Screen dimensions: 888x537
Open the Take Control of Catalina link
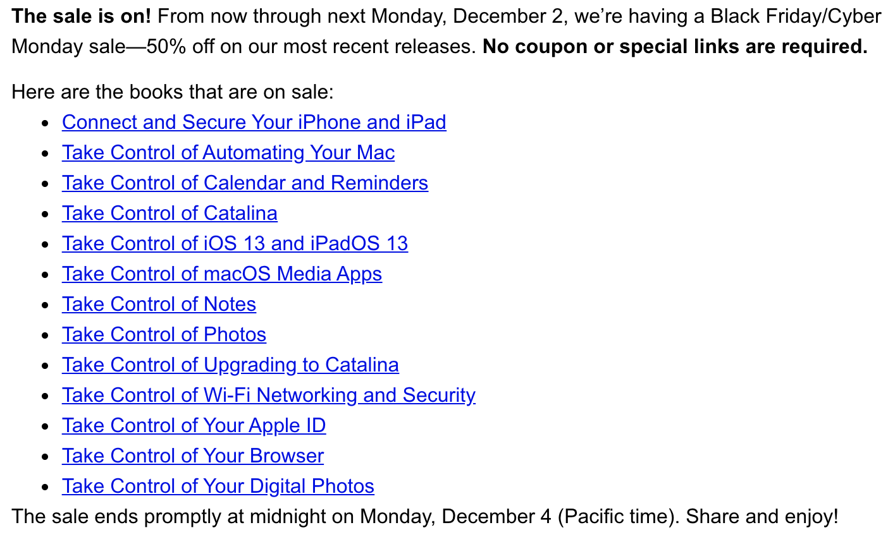pyautogui.click(x=170, y=213)
